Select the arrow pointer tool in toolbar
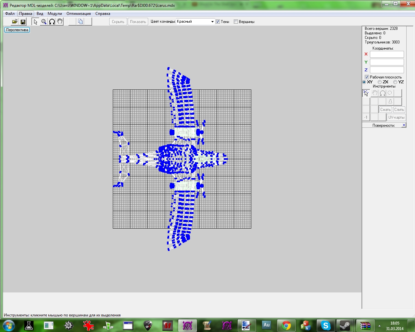This screenshot has height=332, width=415. click(x=35, y=22)
